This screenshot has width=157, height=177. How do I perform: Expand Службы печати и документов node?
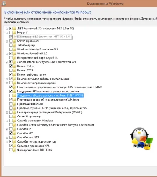(7, 142)
